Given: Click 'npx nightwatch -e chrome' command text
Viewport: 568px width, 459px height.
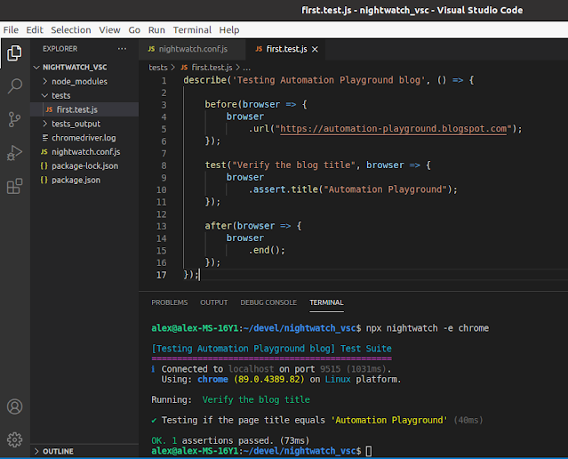Looking at the screenshot, I should coord(427,328).
